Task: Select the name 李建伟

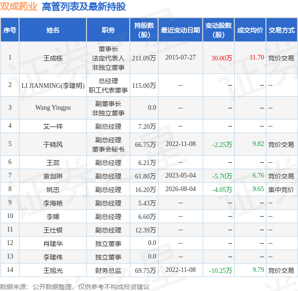Action: (53, 257)
